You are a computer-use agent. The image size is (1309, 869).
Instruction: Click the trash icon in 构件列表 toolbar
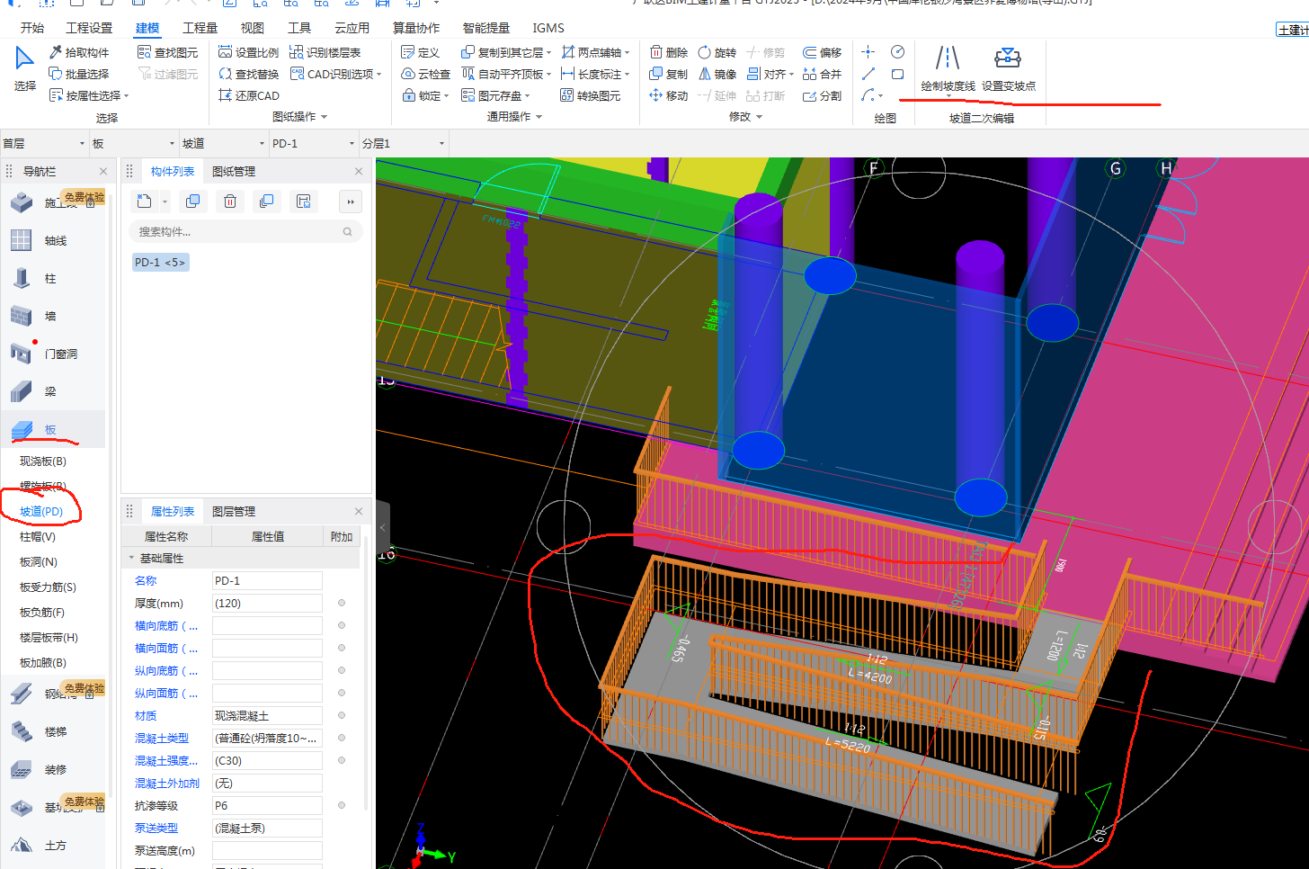point(230,201)
